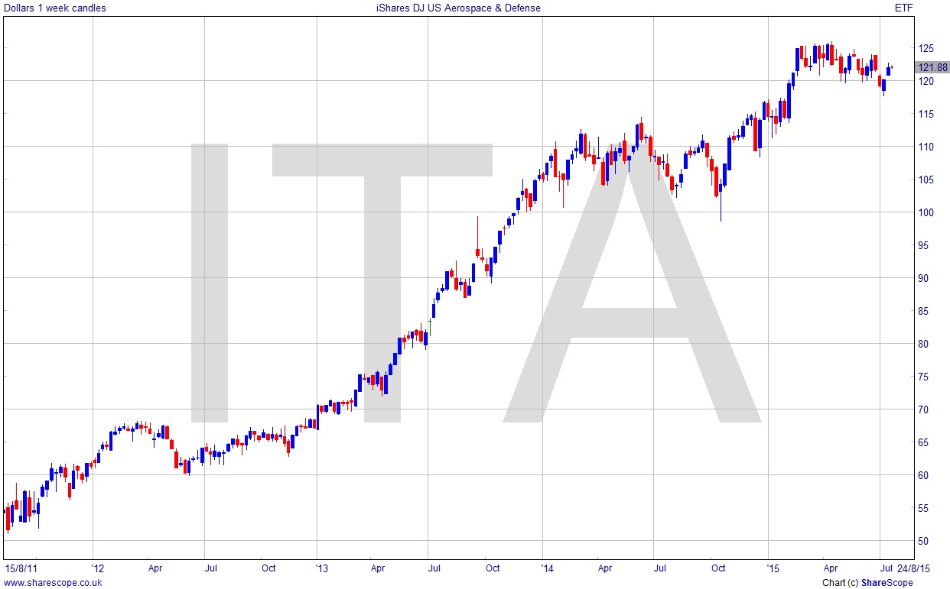Screen dimensions: 950x589
Task: Click the 75 price axis label
Action: tap(923, 377)
